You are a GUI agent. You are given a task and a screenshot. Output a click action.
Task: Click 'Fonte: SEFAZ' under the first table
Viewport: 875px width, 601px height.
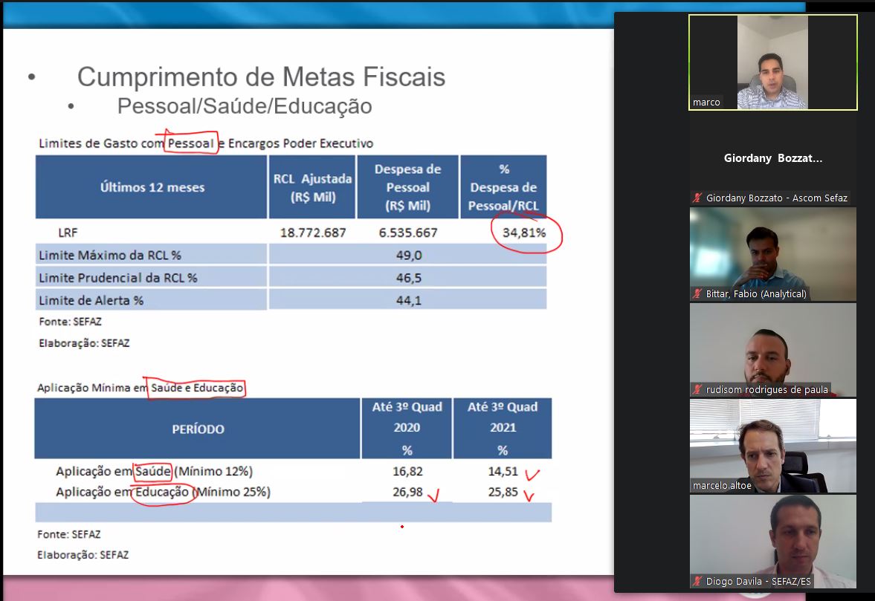coord(71,322)
